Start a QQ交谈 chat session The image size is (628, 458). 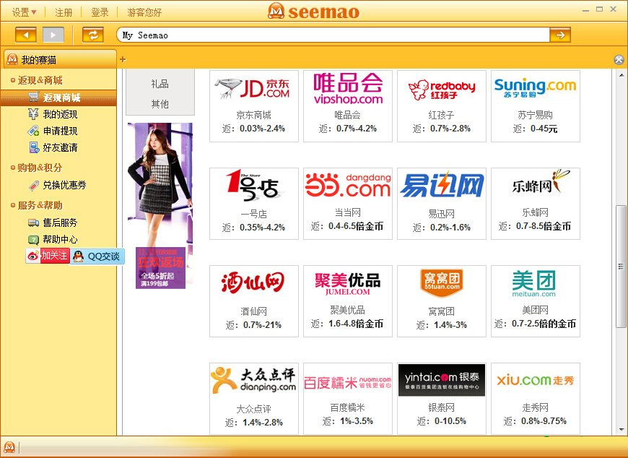click(95, 256)
